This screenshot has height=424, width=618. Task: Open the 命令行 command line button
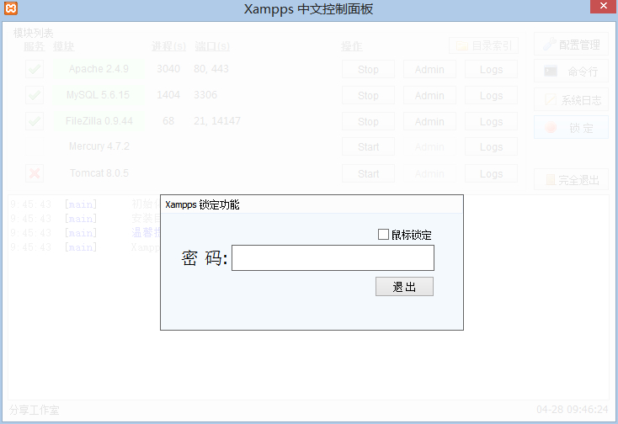point(571,72)
